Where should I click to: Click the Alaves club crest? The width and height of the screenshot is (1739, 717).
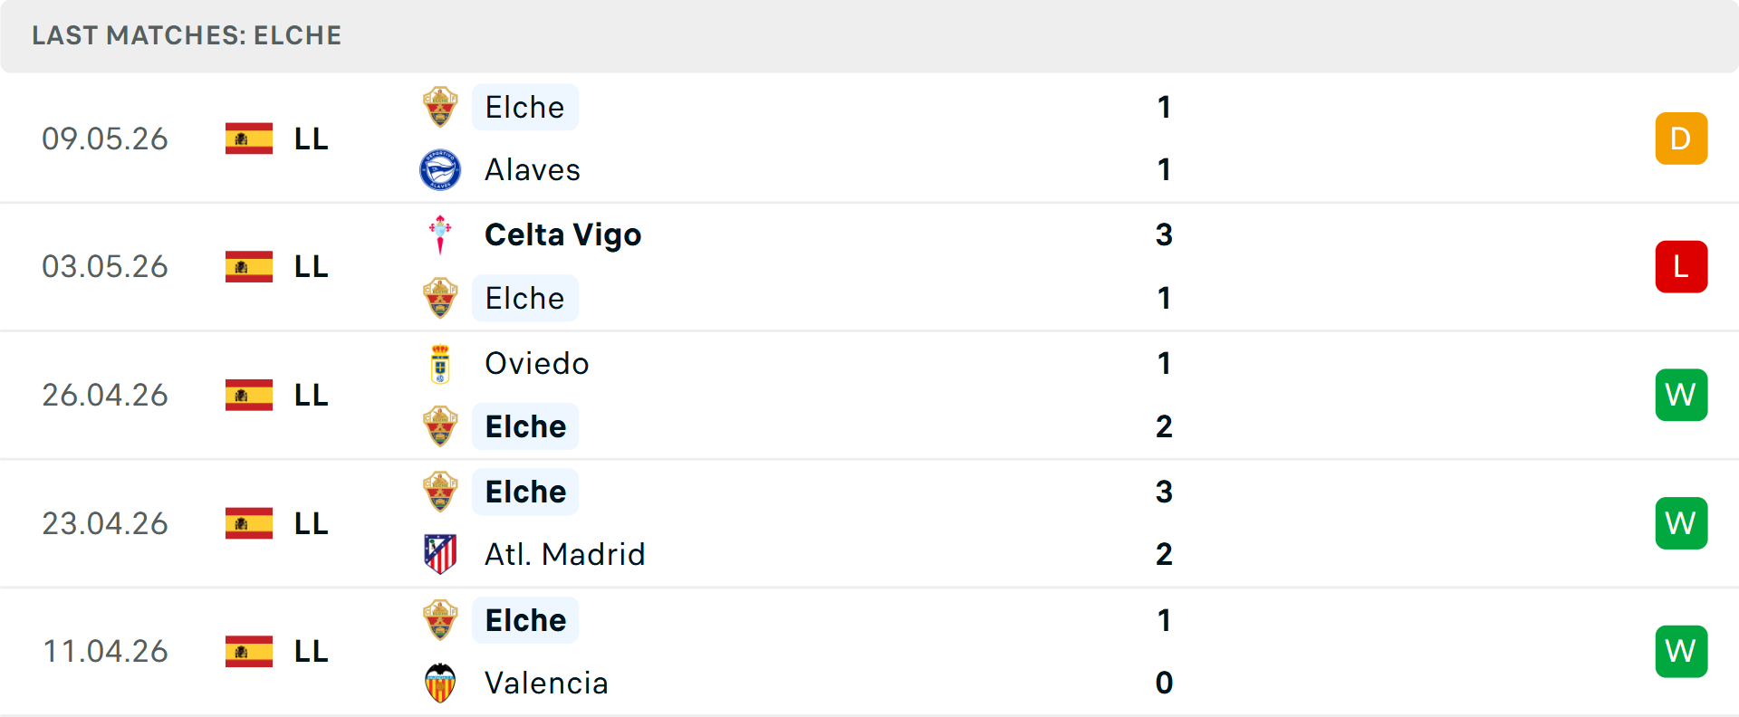[x=440, y=170]
